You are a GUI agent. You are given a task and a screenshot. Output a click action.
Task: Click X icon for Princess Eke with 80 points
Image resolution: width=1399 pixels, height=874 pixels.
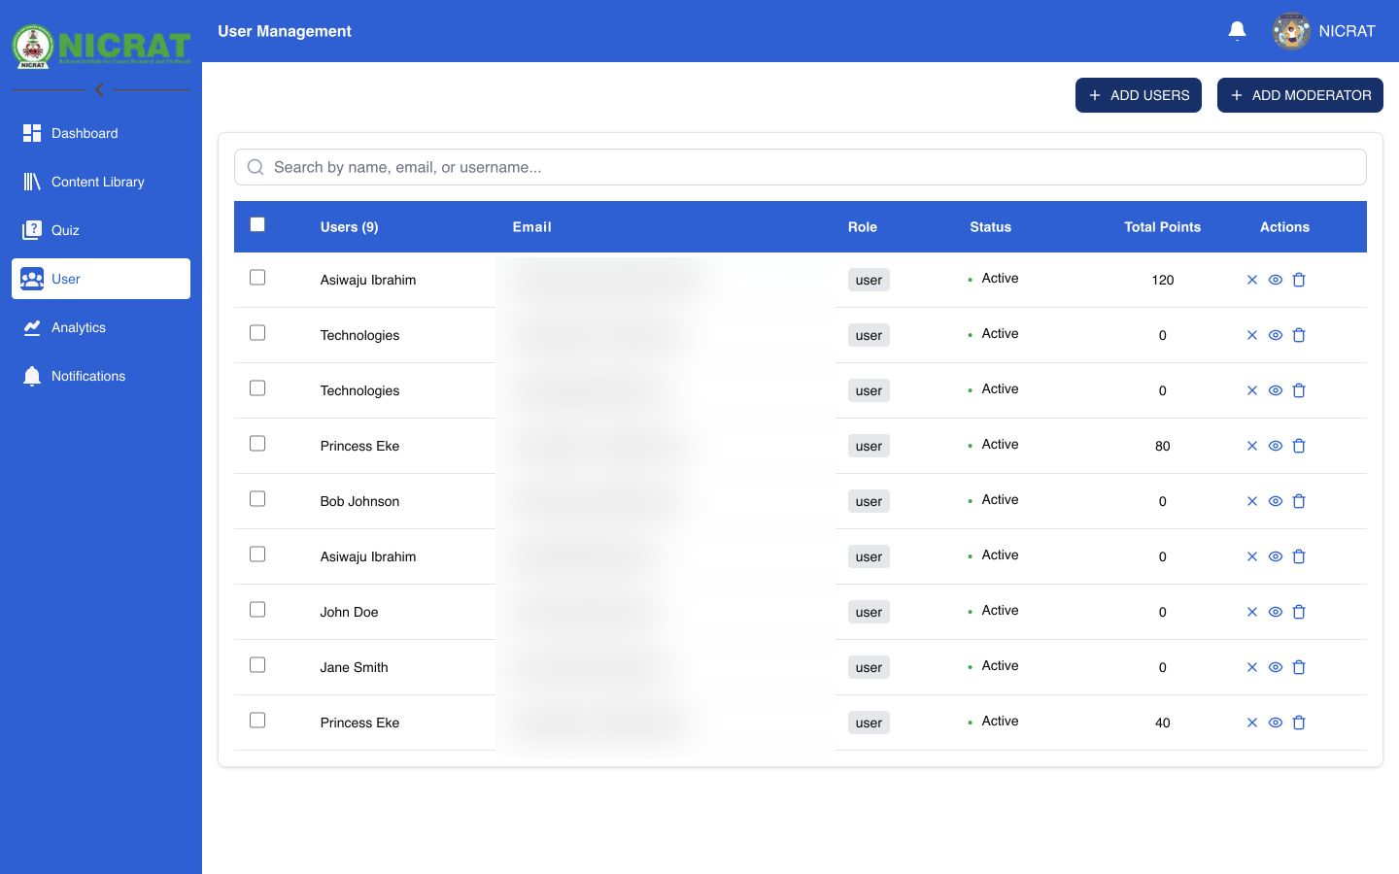(1252, 446)
